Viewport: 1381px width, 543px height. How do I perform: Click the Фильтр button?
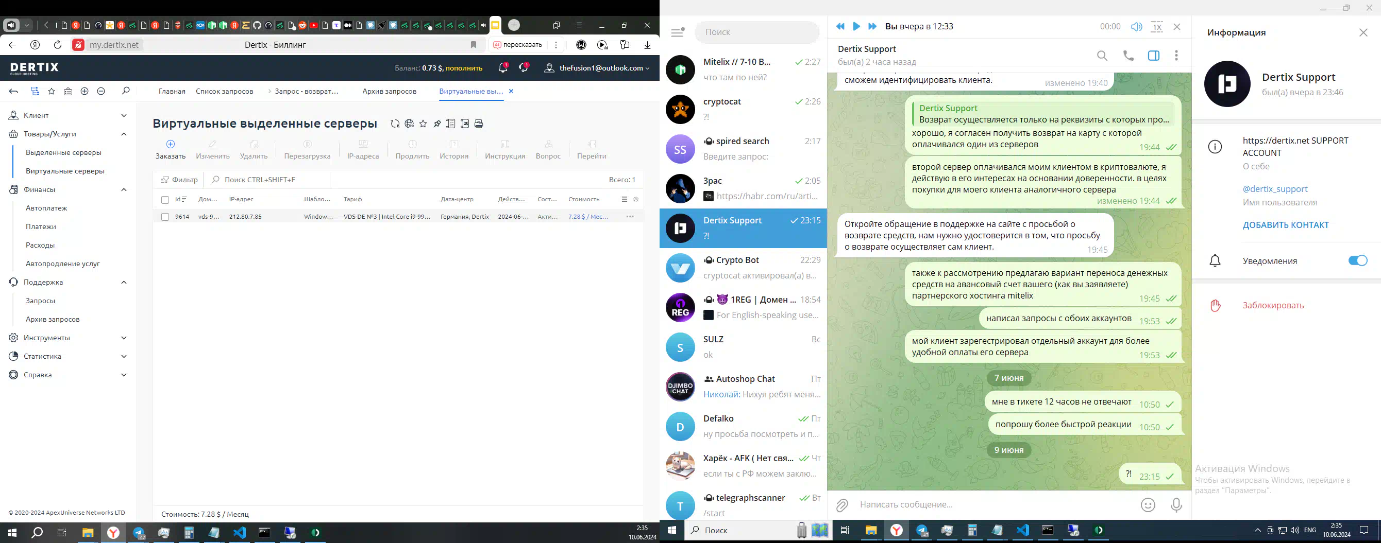(x=179, y=180)
